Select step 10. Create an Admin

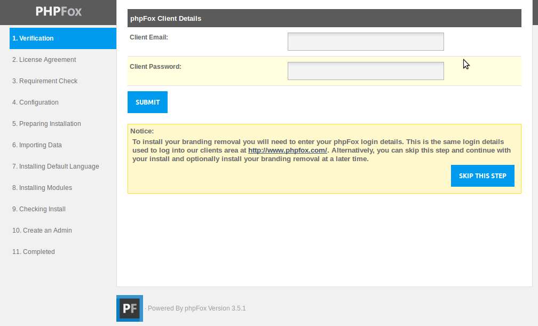(42, 230)
